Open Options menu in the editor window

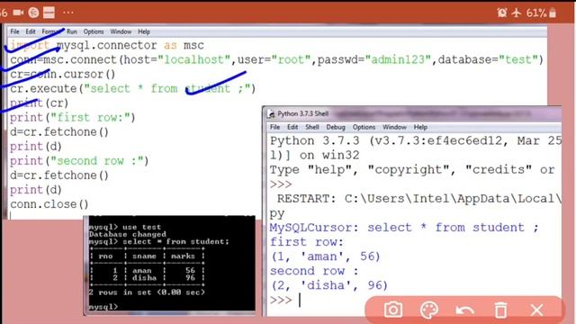[x=94, y=31]
